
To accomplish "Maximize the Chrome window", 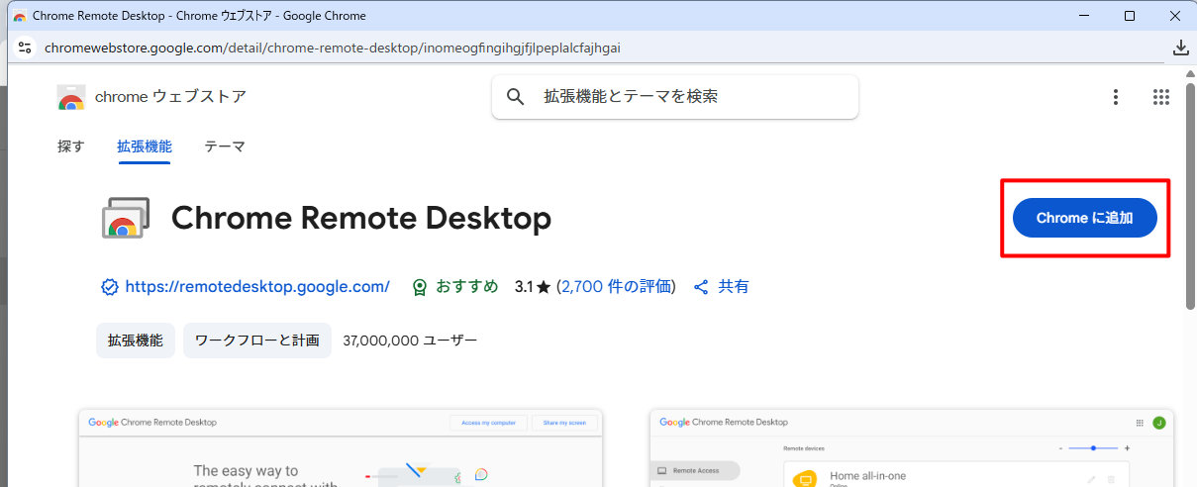I will pyautogui.click(x=1130, y=16).
